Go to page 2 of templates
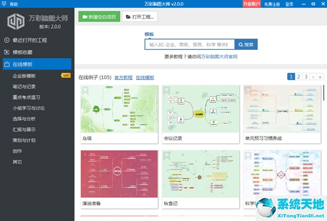 coord(298,77)
